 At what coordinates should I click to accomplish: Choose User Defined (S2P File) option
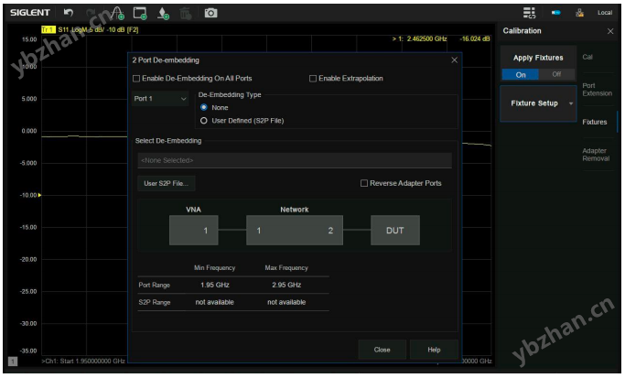pos(204,121)
